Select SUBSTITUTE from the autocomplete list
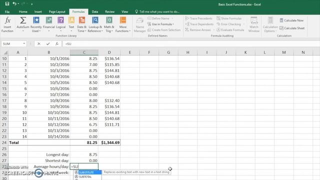 [x=88, y=172]
